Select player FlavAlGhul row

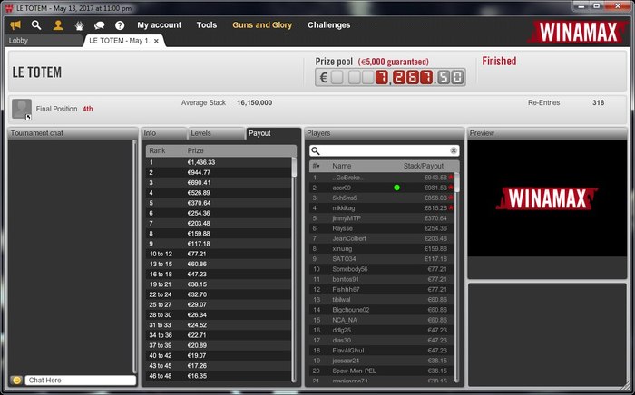pyautogui.click(x=382, y=351)
